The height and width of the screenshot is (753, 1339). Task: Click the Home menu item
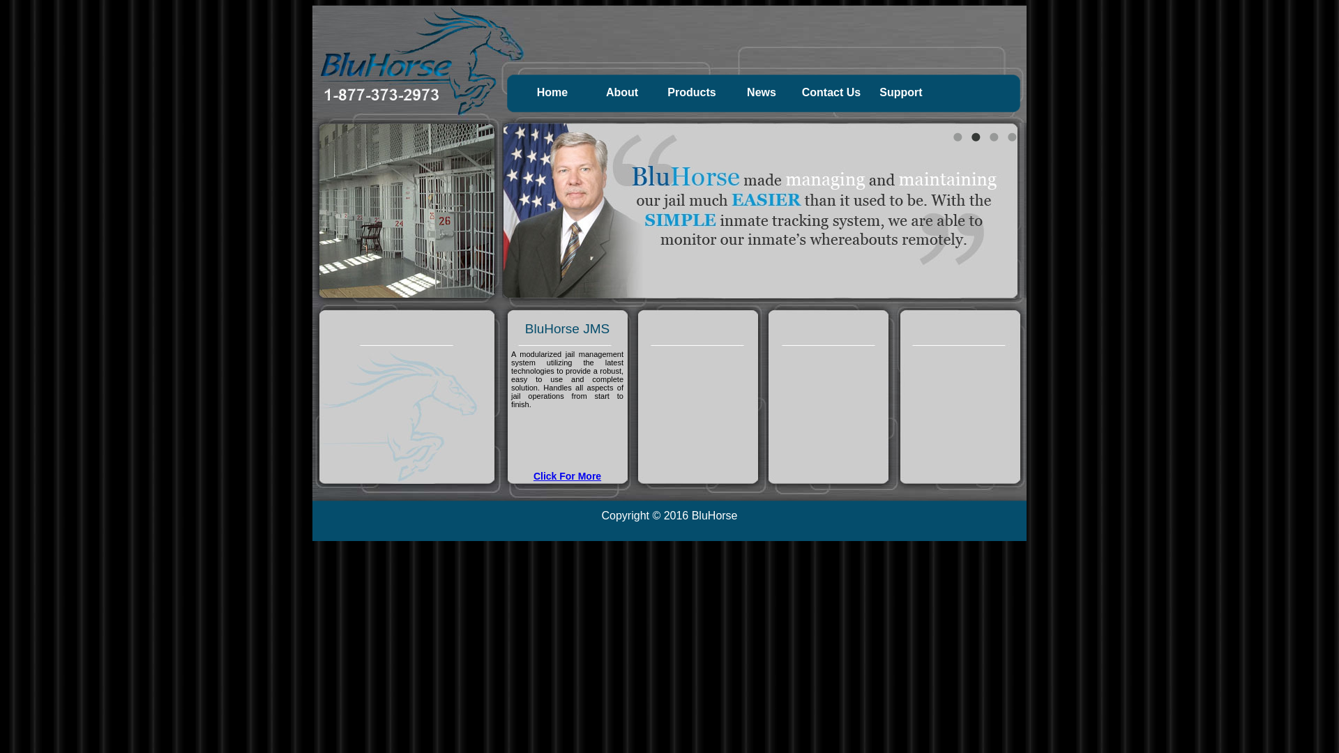pos(552,92)
